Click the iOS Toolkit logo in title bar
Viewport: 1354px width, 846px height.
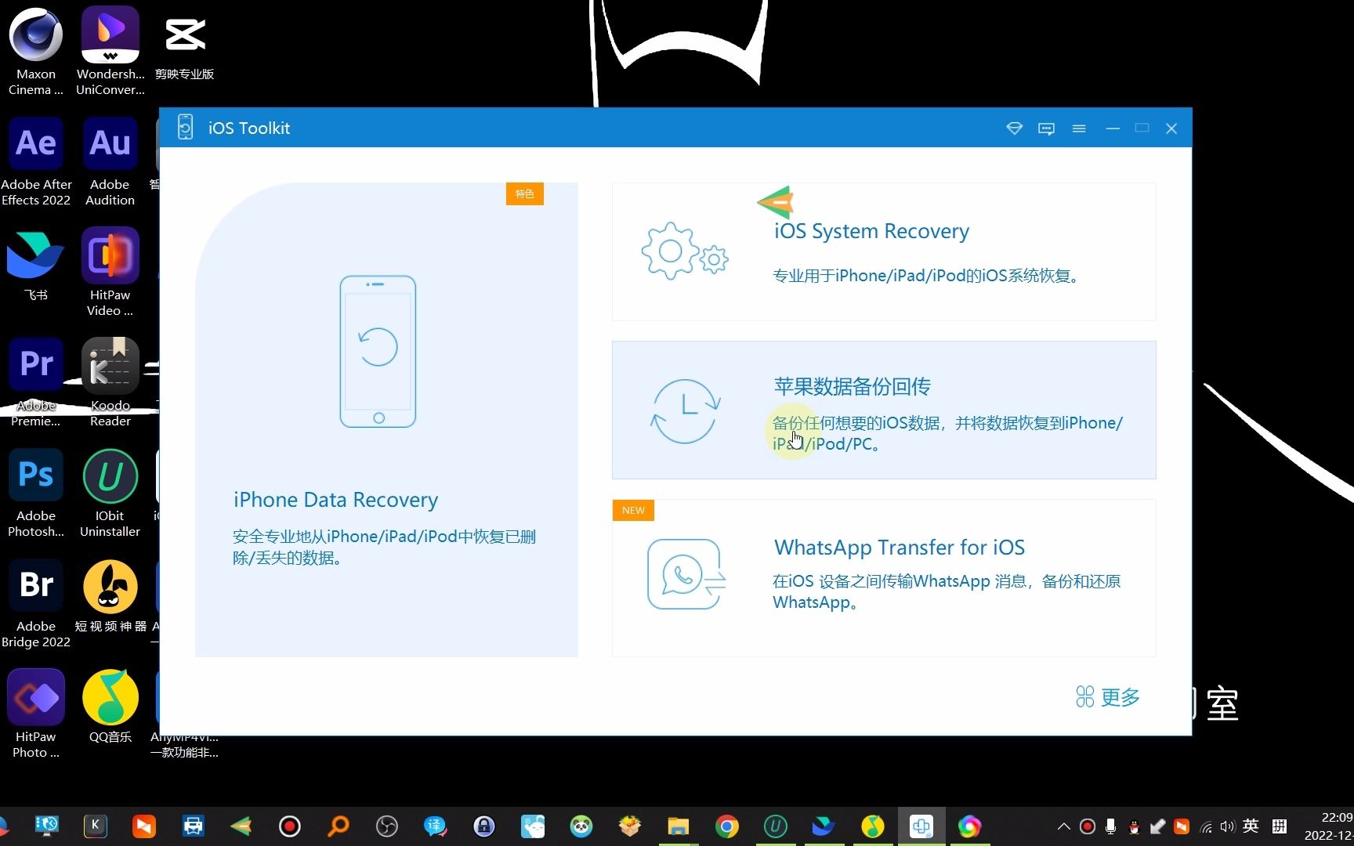coord(185,127)
